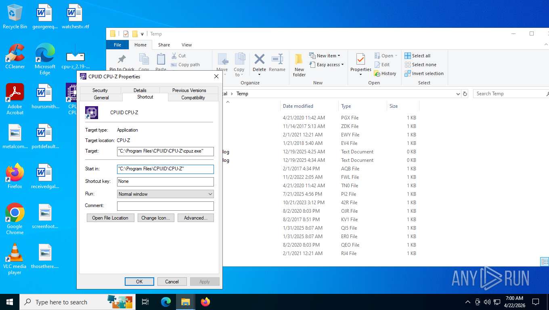Switch to the Compatibility tab
This screenshot has height=310, width=549.
[x=193, y=98]
